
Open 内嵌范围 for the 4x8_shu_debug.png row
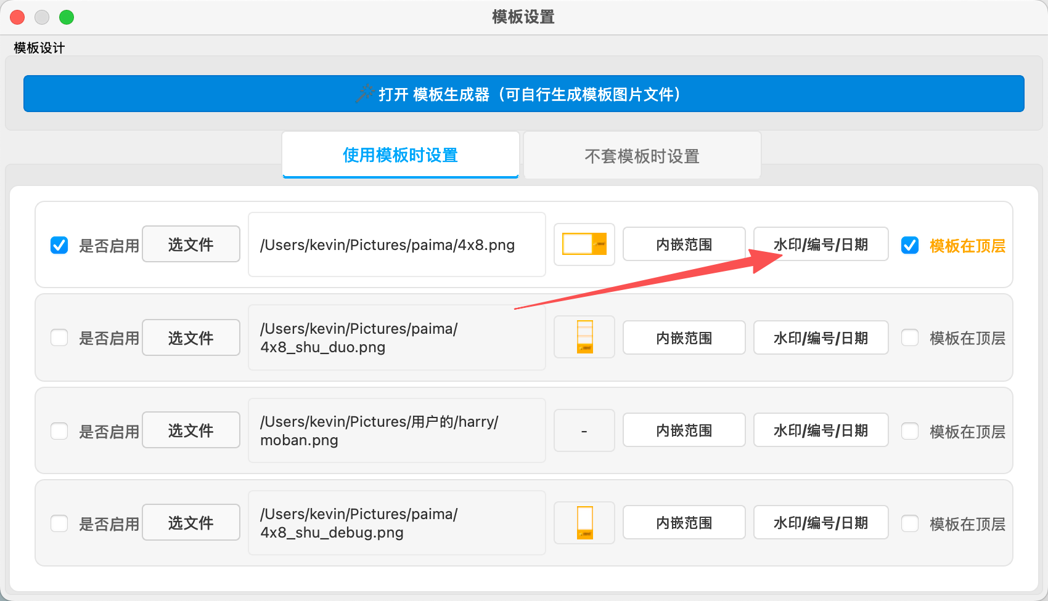684,522
